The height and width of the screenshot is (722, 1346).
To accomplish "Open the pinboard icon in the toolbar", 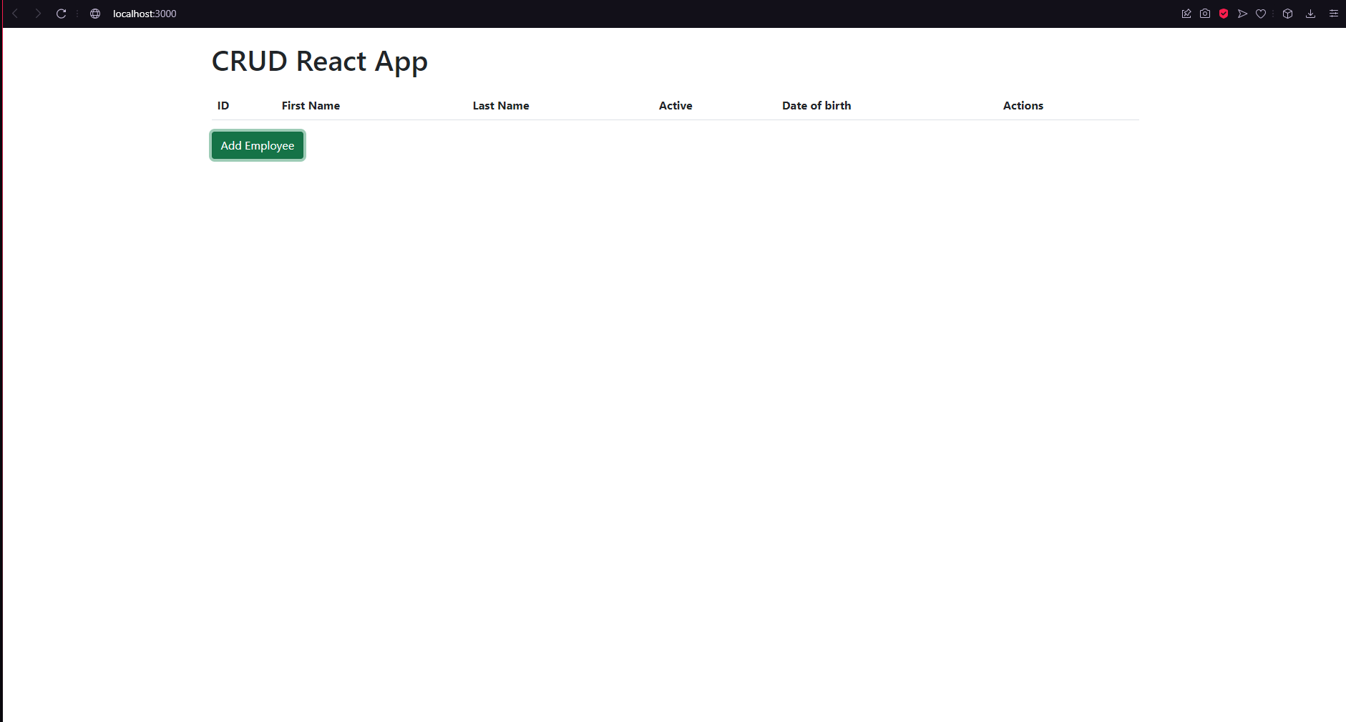I will [1186, 14].
